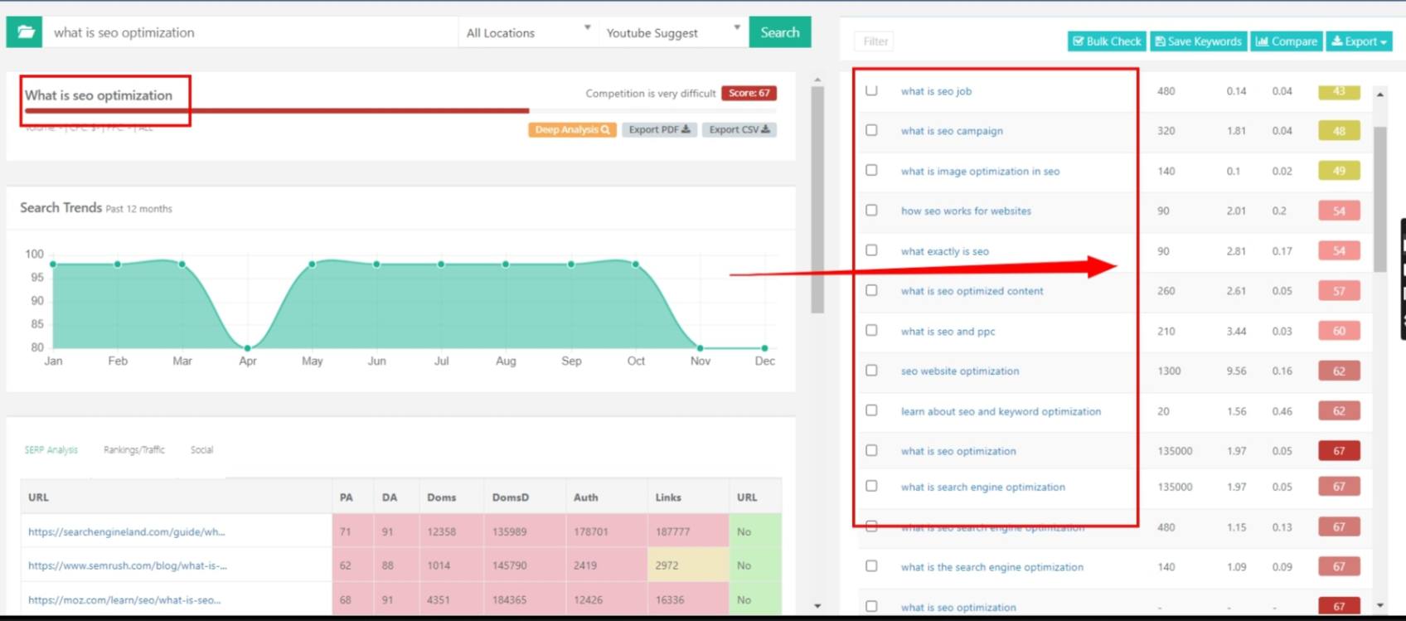Click keyword 'what exactly is seo'
This screenshot has width=1406, height=621.
click(x=944, y=251)
